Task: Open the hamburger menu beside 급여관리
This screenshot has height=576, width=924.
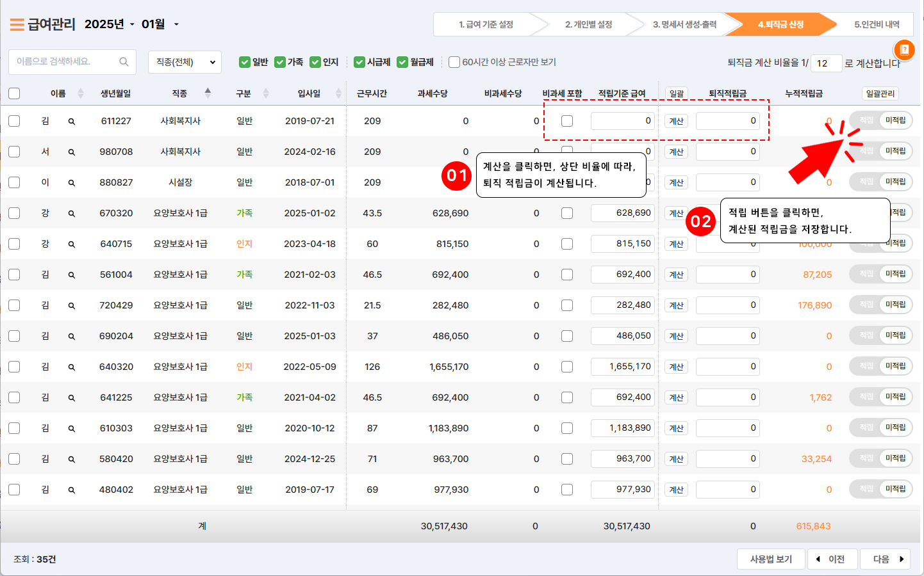Action: coord(17,25)
